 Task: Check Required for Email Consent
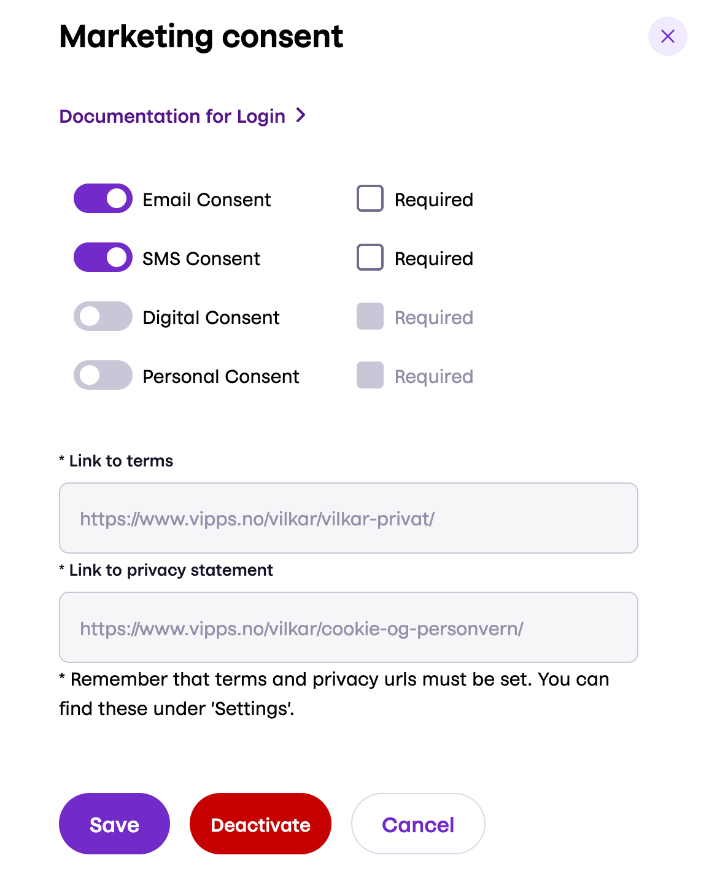tap(370, 198)
